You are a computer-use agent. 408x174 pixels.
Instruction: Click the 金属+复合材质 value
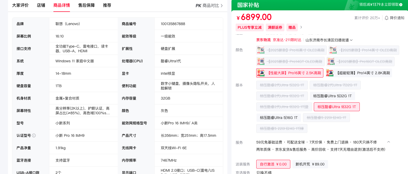click(x=67, y=98)
